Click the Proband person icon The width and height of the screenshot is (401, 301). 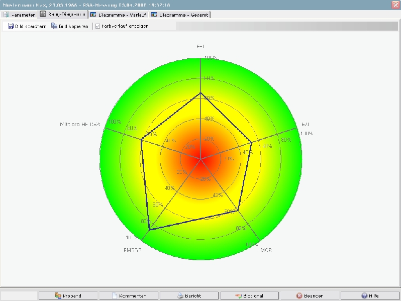coord(58,296)
